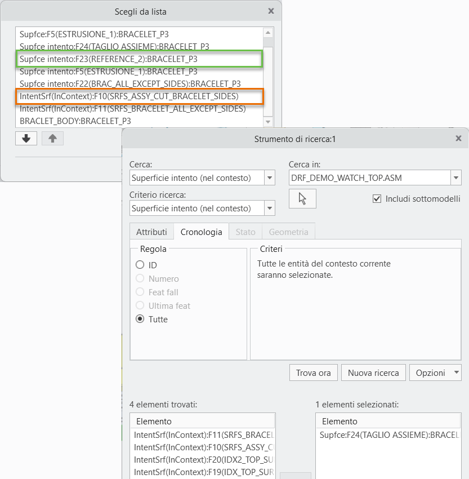Click Elemento header of selected elements list
The image size is (469, 479).
click(388, 422)
